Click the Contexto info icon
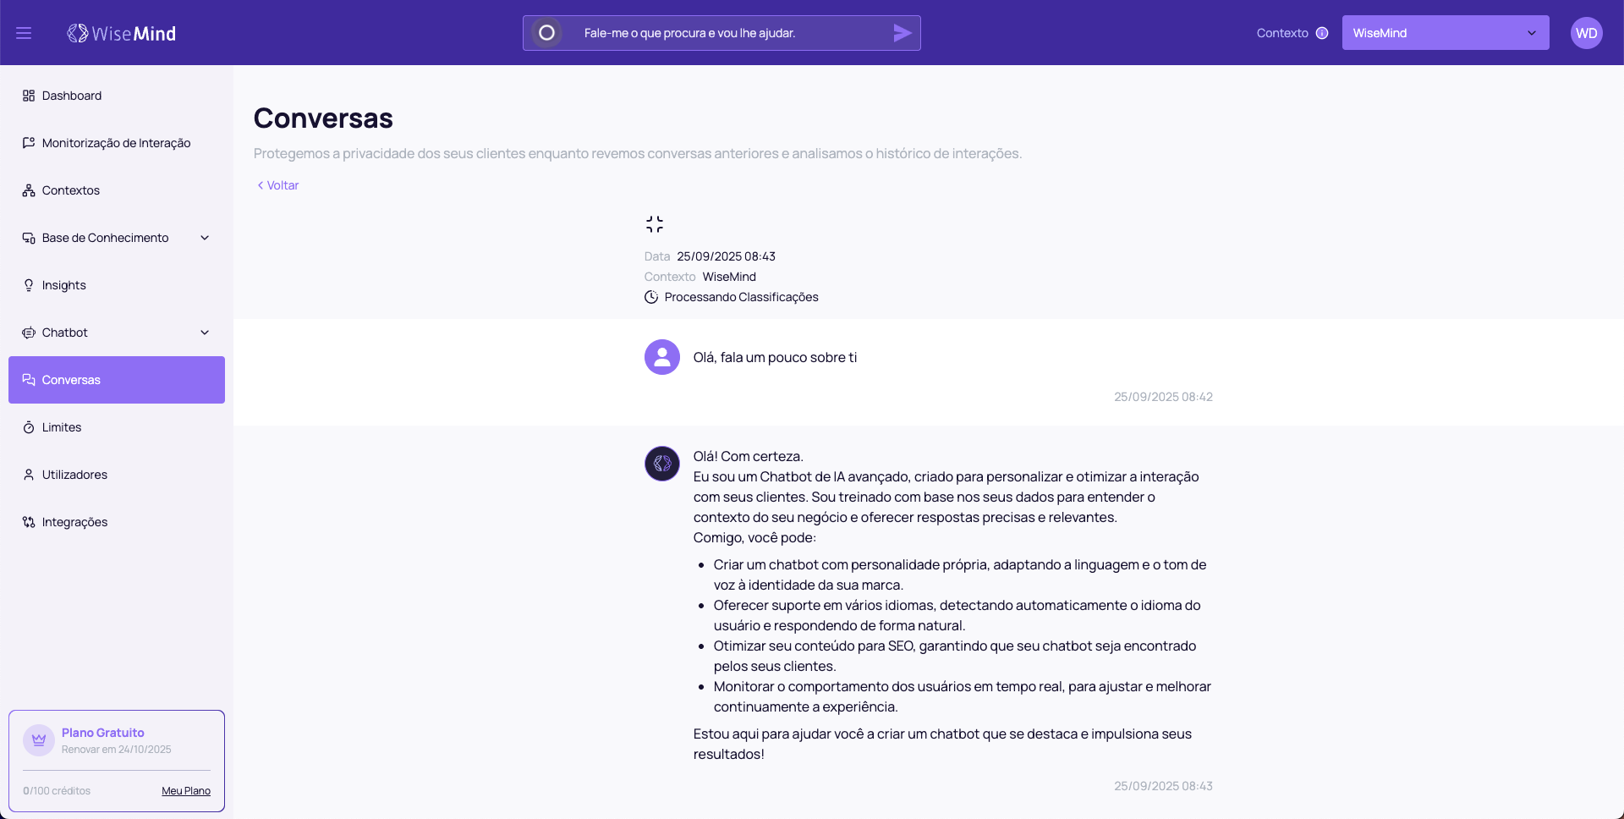 (x=1322, y=33)
